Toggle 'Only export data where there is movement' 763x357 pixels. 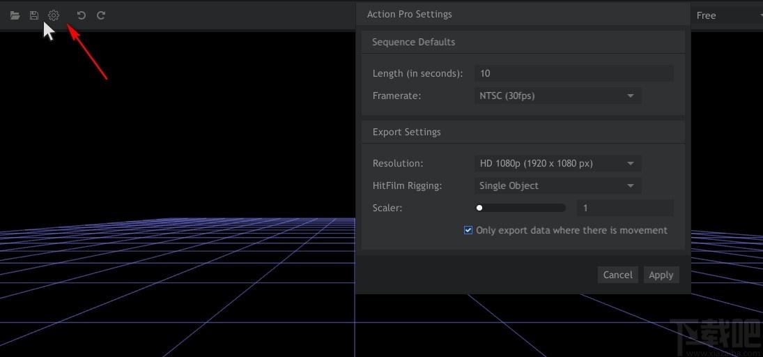[x=468, y=230]
